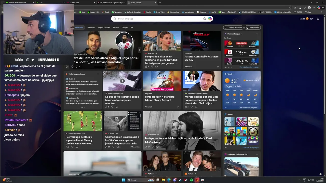Select the Dinero tab
The height and width of the screenshot is (183, 326).
tap(116, 27)
